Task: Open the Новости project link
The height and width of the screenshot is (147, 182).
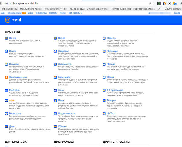Action: click(x=14, y=64)
